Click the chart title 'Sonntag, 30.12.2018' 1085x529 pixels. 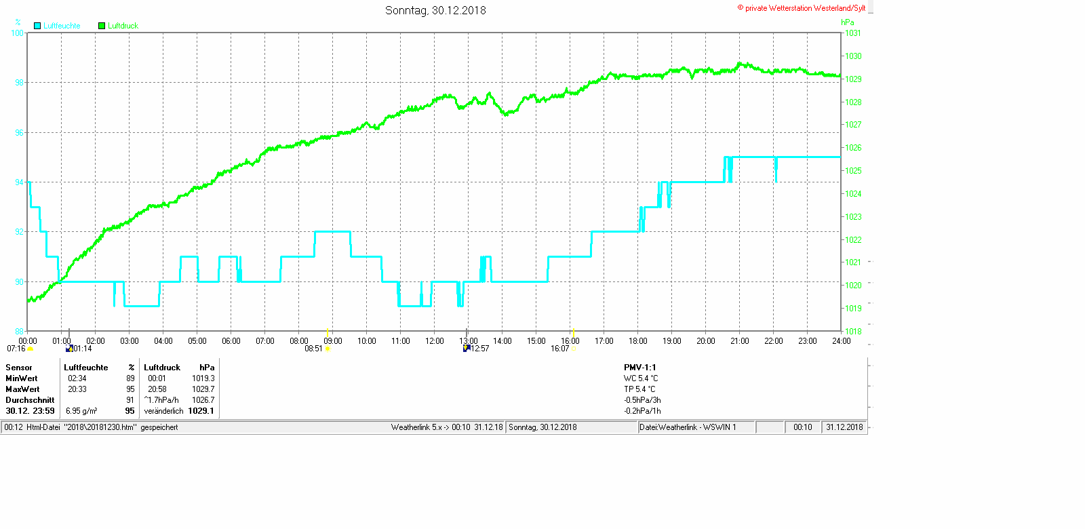[435, 10]
